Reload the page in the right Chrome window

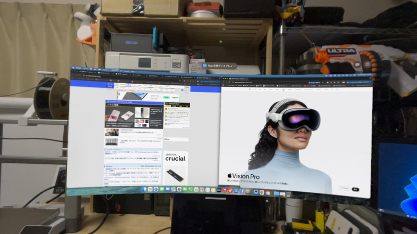tap(229, 82)
